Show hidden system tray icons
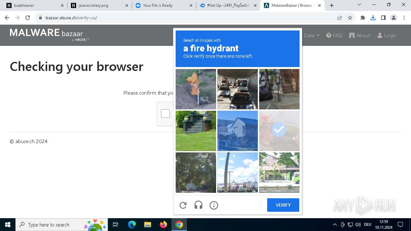The width and height of the screenshot is (411, 231). [335, 225]
